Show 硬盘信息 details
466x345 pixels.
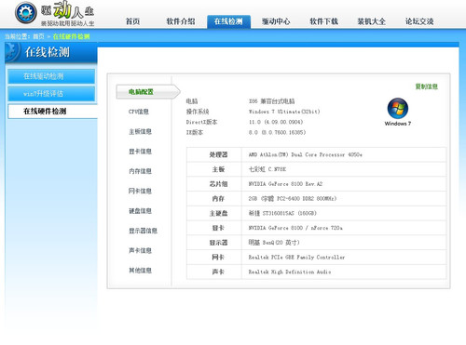click(x=140, y=211)
